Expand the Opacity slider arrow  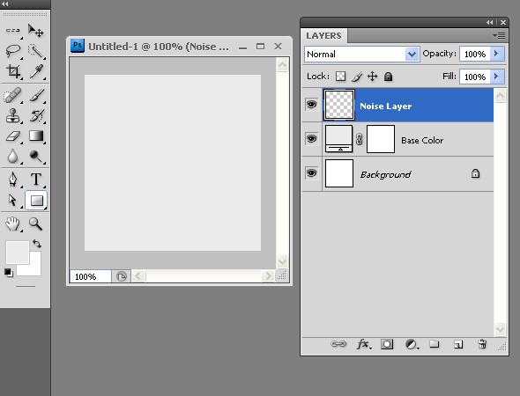pyautogui.click(x=496, y=54)
